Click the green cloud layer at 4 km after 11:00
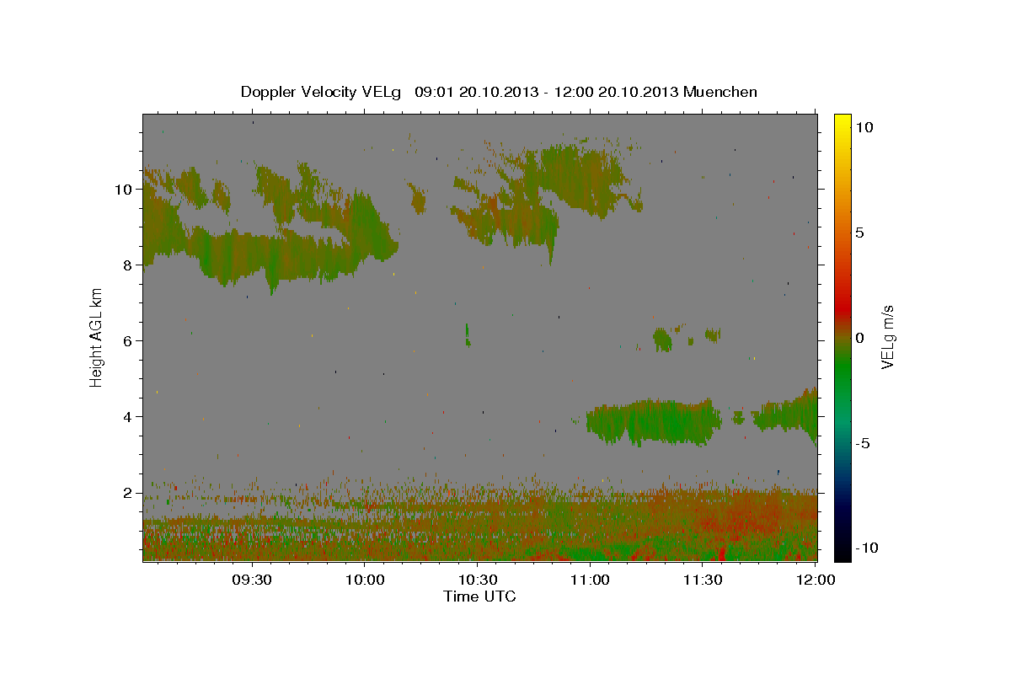The image size is (1011, 674). pos(653,423)
